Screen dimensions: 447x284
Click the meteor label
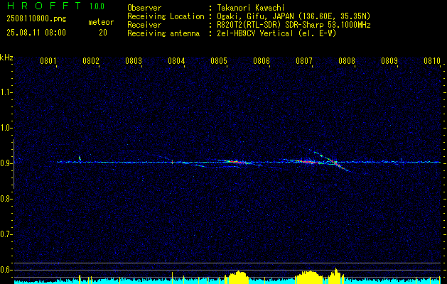click(101, 22)
